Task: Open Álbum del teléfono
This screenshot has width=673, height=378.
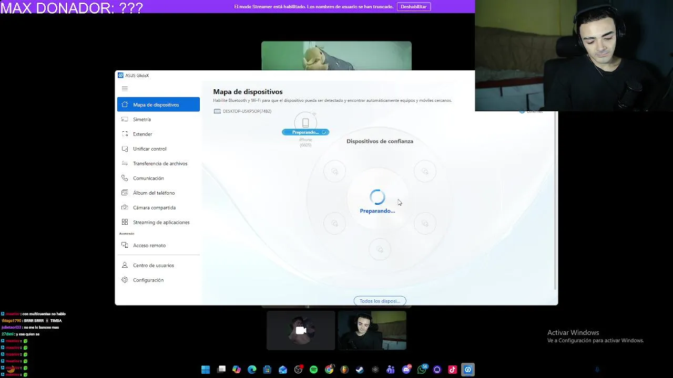Action: pyautogui.click(x=158, y=193)
